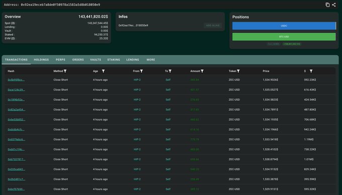
Task: Expand the More tab menu
Action: click(151, 59)
